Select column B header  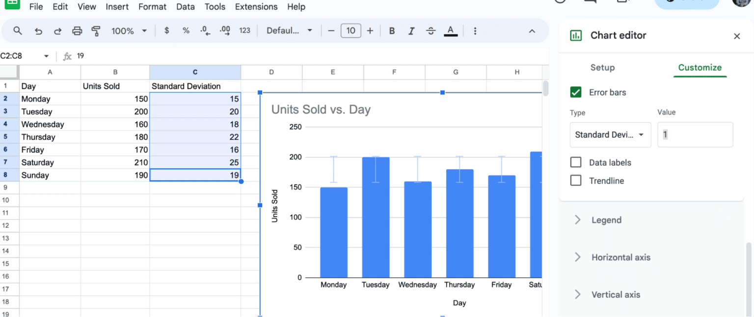115,72
